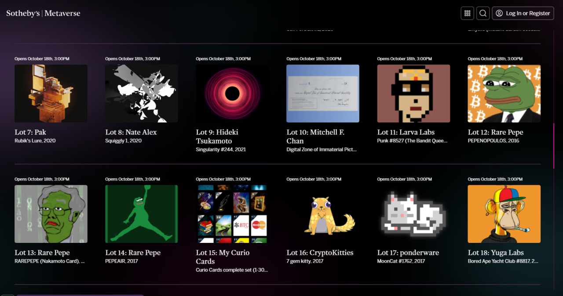The width and height of the screenshot is (563, 296).
Task: Open the Singularity #244 ring thumbnail
Action: [232, 94]
